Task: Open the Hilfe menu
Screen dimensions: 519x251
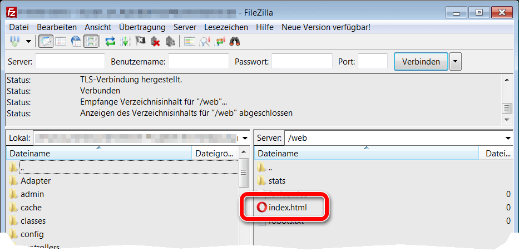Action: tap(265, 27)
